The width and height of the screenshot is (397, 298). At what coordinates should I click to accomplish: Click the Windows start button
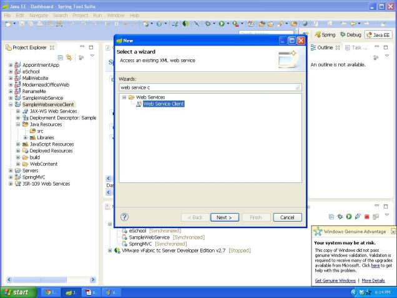coord(18,292)
